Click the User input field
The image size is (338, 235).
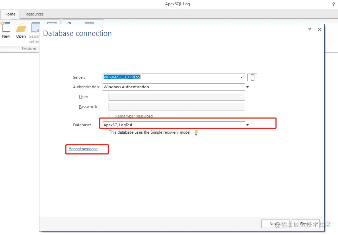(x=177, y=97)
